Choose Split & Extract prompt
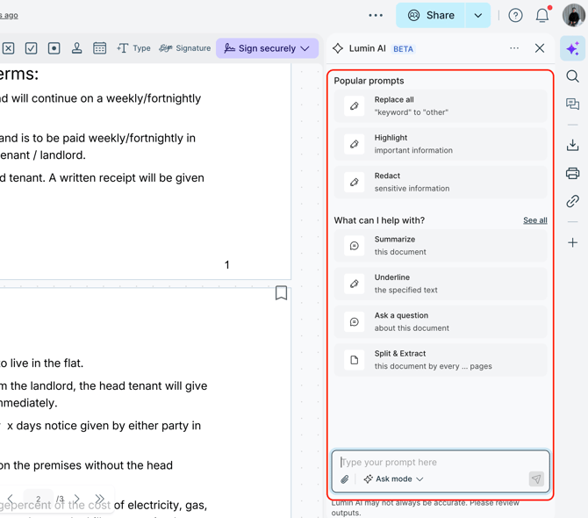 tap(441, 360)
